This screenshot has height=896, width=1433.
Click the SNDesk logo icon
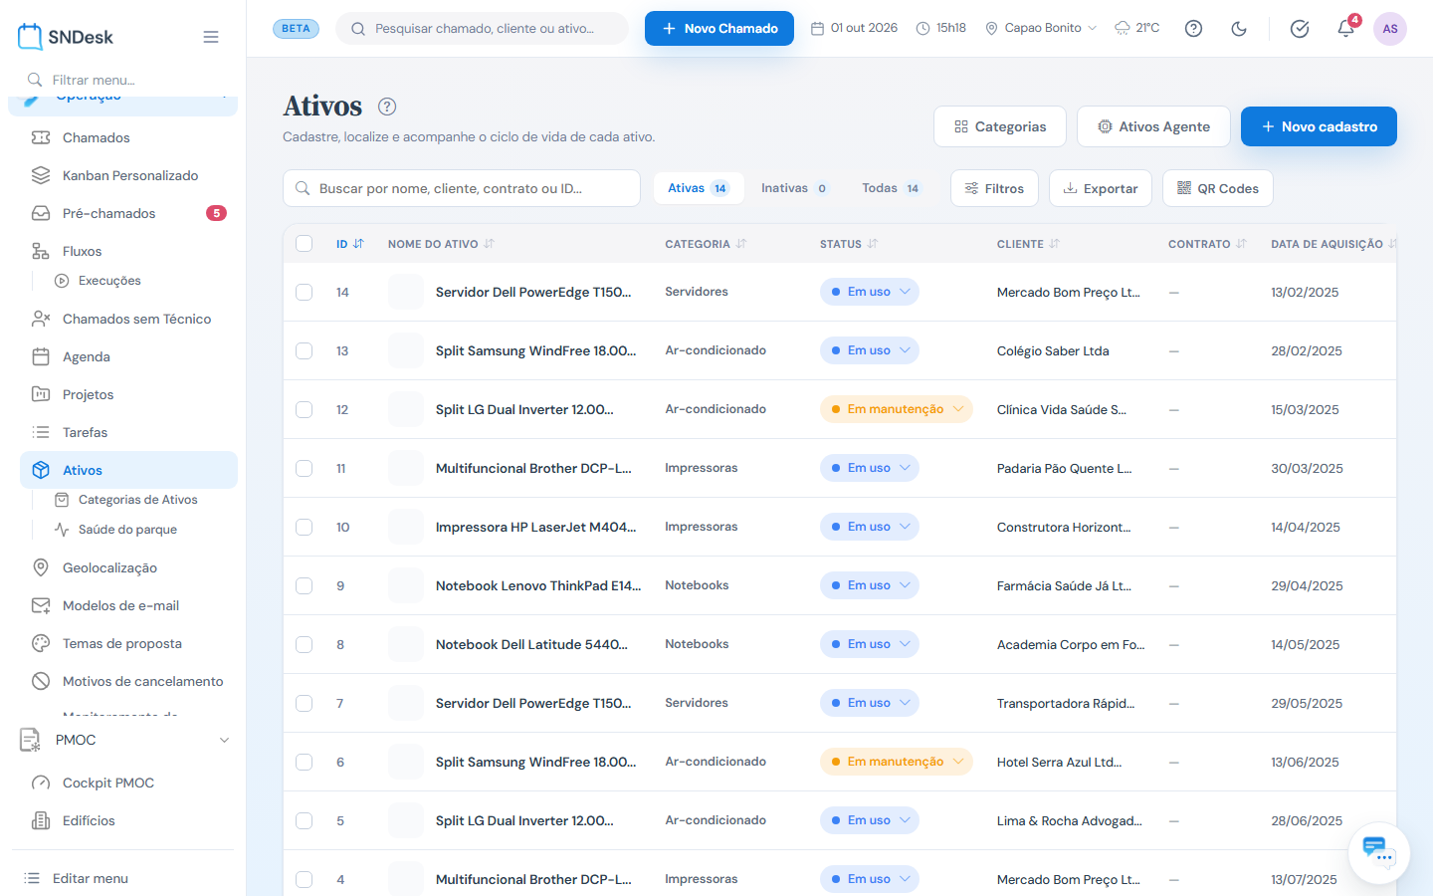point(30,37)
